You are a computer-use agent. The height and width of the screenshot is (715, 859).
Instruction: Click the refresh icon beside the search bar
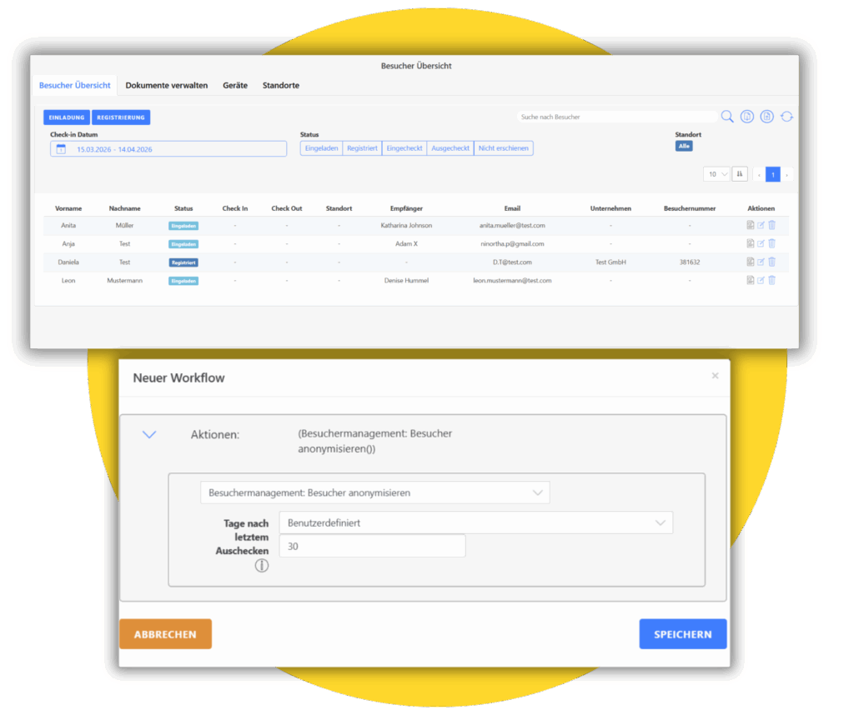pos(786,117)
